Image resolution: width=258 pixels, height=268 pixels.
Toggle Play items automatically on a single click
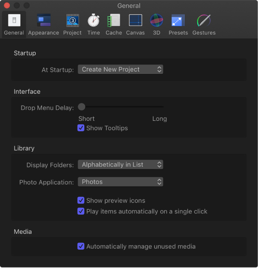(x=81, y=211)
